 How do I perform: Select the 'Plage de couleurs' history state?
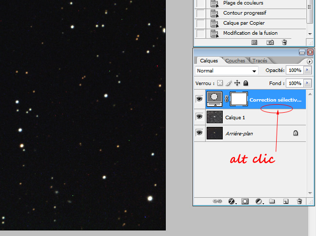click(x=256, y=4)
